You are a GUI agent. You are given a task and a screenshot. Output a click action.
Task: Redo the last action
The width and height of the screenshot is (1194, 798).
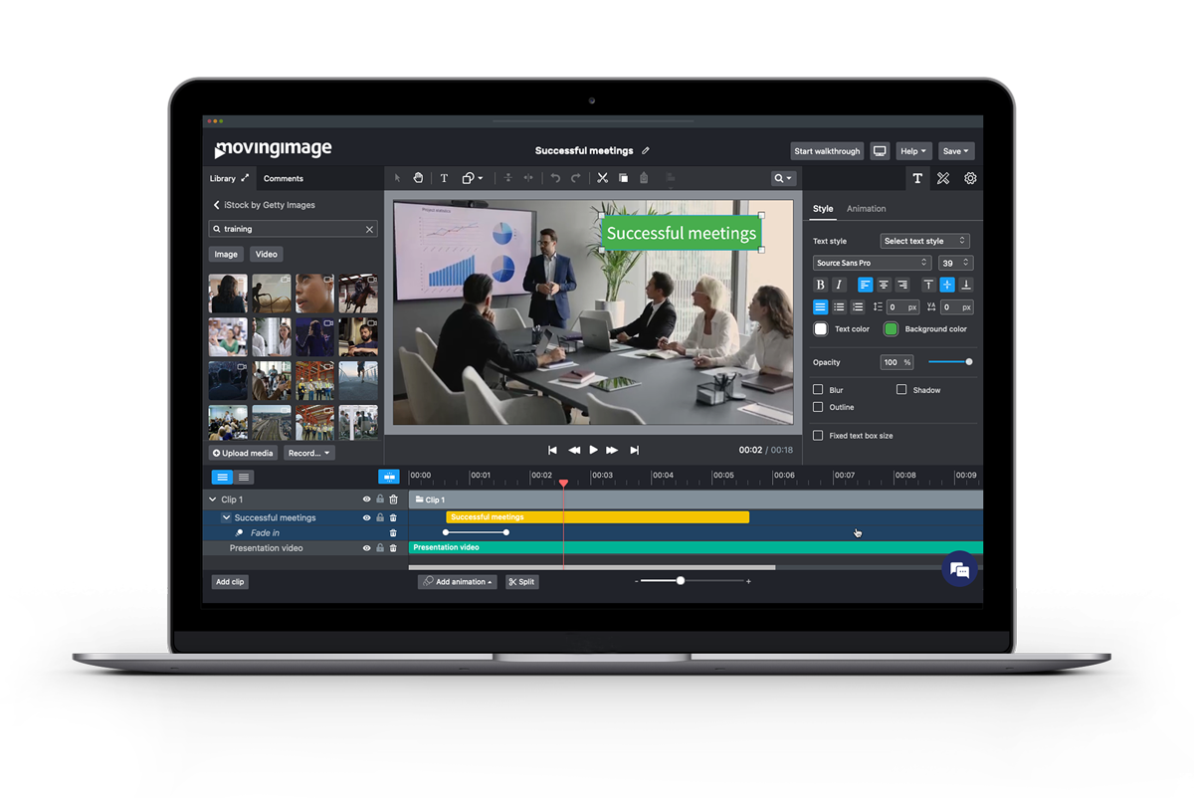[575, 178]
